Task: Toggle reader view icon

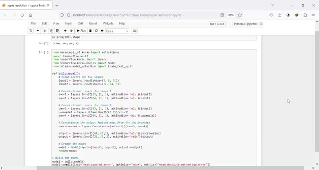Action: 222,15
